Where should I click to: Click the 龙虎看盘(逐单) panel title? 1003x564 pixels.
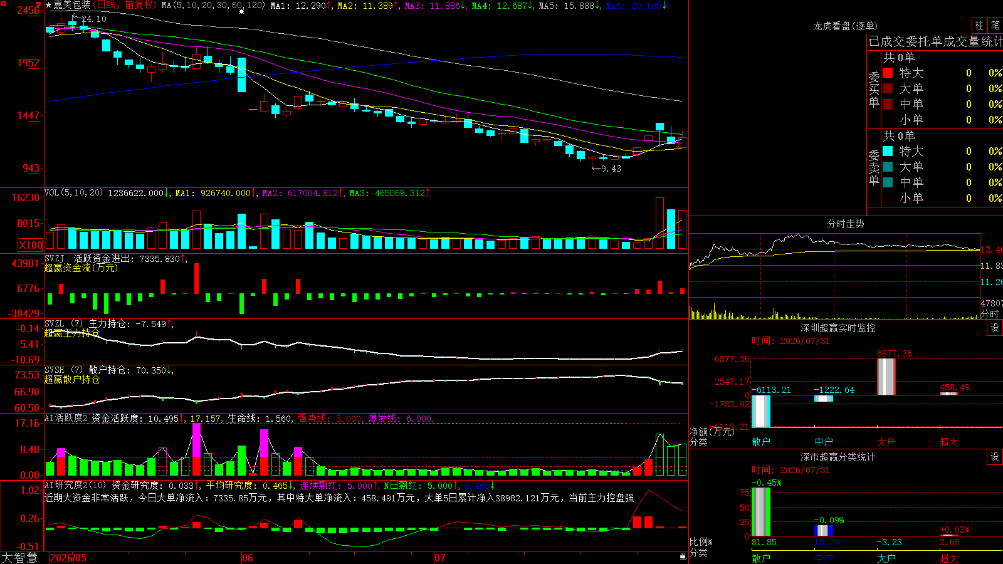[845, 26]
